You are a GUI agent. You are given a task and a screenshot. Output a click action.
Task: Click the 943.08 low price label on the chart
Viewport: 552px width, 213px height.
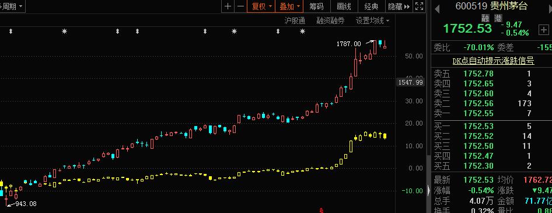26,204
